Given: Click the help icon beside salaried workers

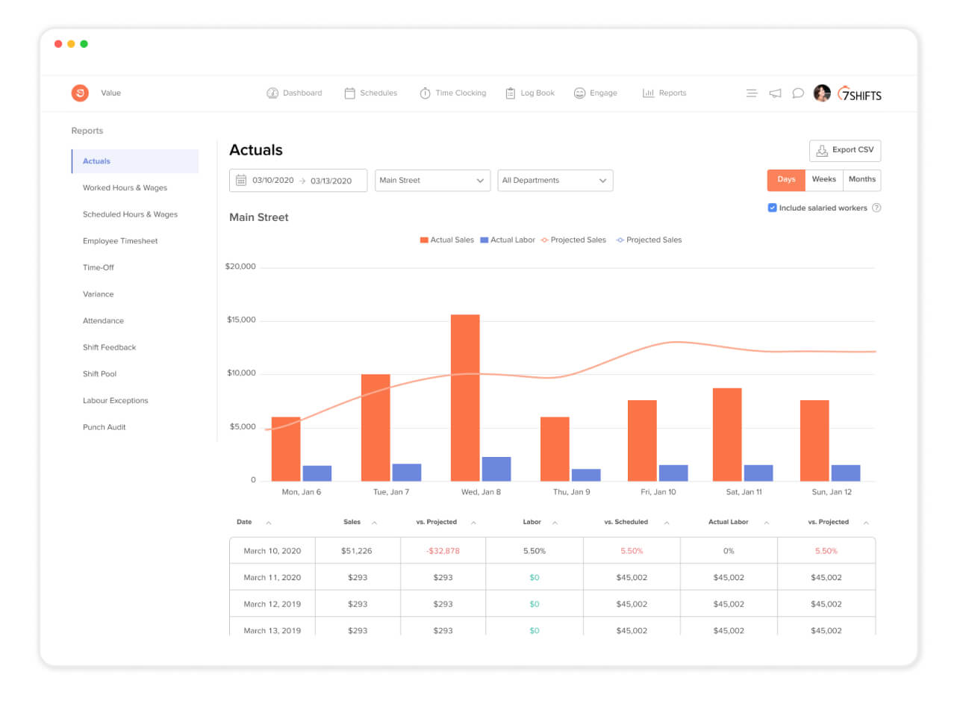Looking at the screenshot, I should click(x=876, y=208).
